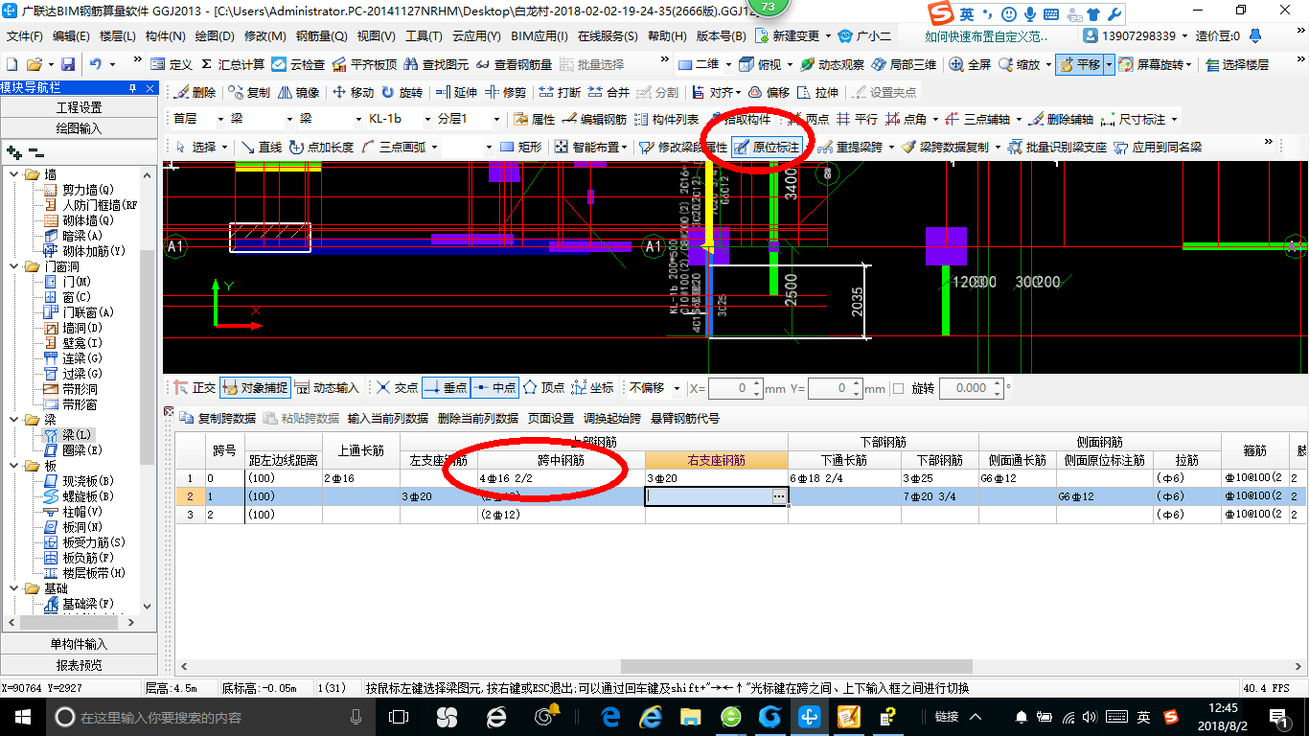Screen dimensions: 1309x736
Task: Draw with the 直线 line tool
Action: coord(262,147)
